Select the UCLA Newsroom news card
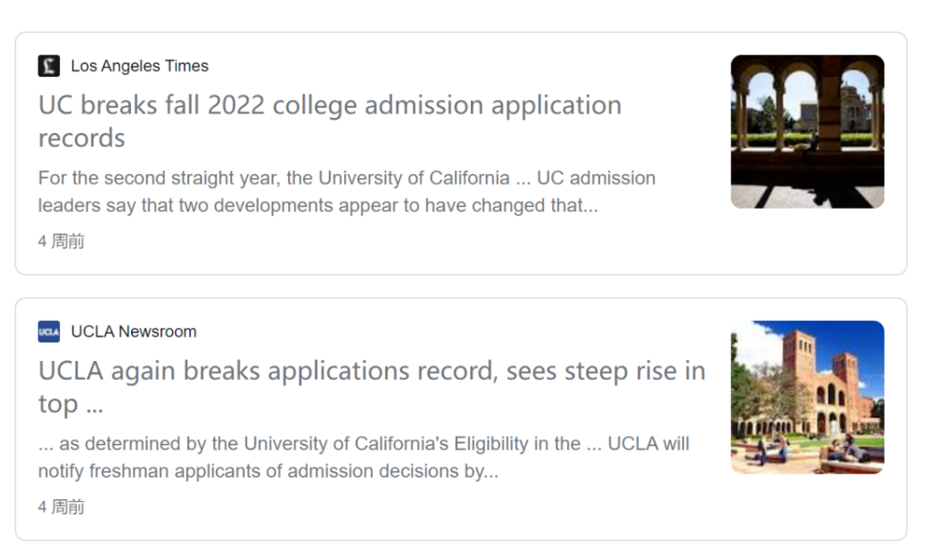This screenshot has height=551, width=938. (x=461, y=419)
